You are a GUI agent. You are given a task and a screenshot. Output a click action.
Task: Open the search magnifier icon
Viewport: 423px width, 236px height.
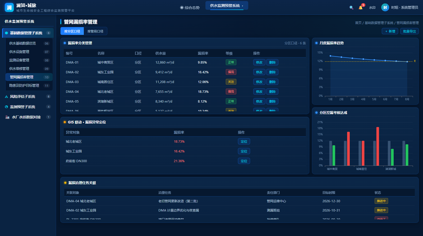pos(351,8)
